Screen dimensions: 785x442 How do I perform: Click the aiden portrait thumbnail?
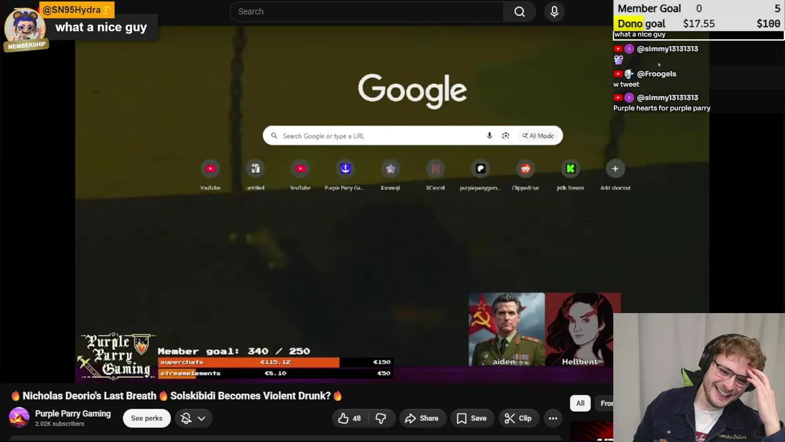(507, 330)
